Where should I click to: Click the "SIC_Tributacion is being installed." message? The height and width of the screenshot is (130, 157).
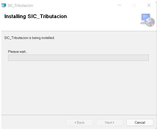[29, 38]
